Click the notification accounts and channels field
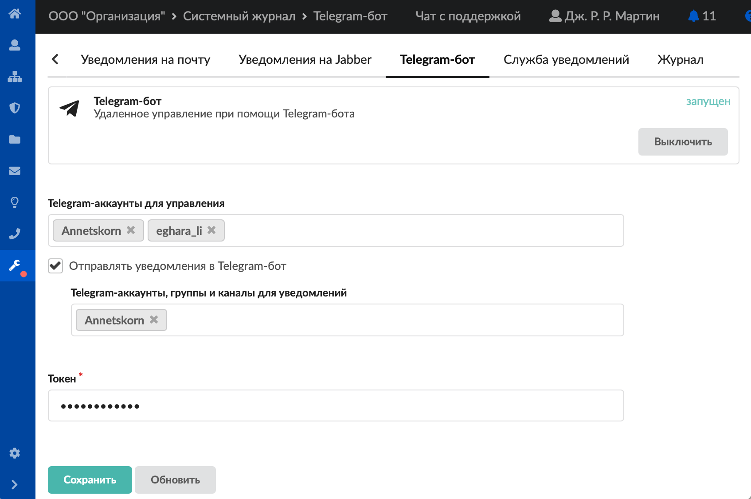This screenshot has height=499, width=751. click(347, 320)
